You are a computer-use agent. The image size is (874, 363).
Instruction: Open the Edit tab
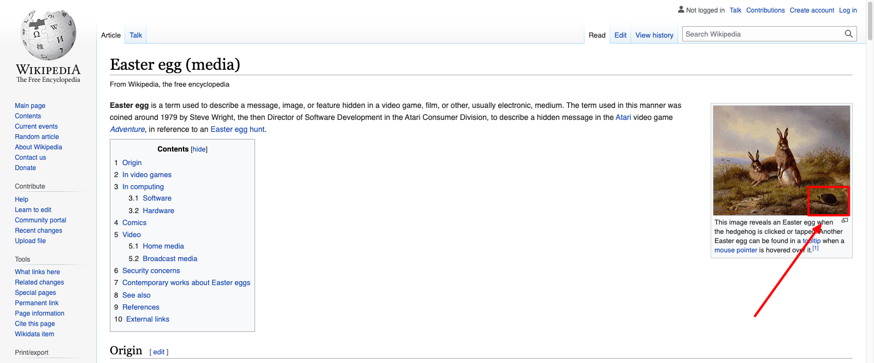click(x=620, y=35)
